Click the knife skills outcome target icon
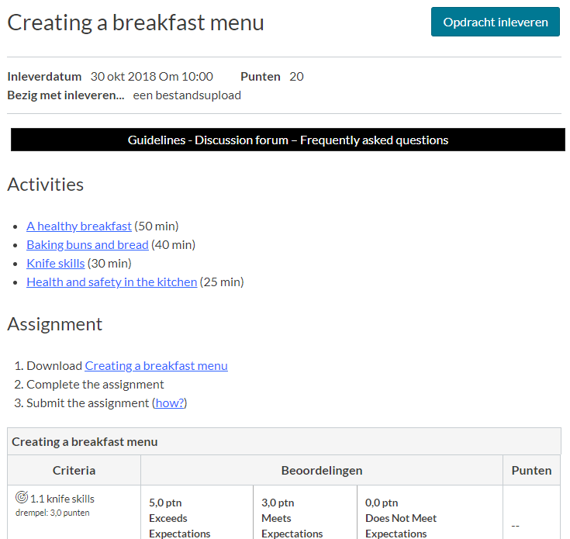This screenshot has height=539, width=570. [x=22, y=497]
